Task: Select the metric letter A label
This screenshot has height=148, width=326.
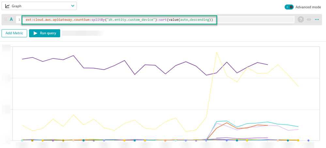Action: point(11,20)
